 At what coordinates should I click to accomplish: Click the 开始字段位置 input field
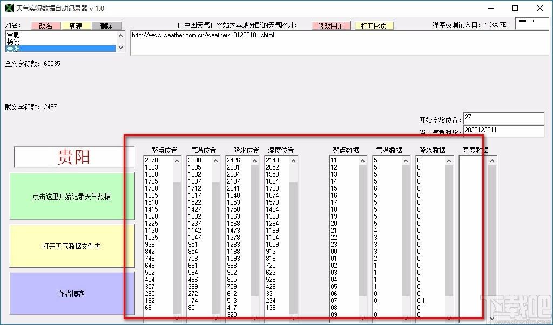[504, 118]
